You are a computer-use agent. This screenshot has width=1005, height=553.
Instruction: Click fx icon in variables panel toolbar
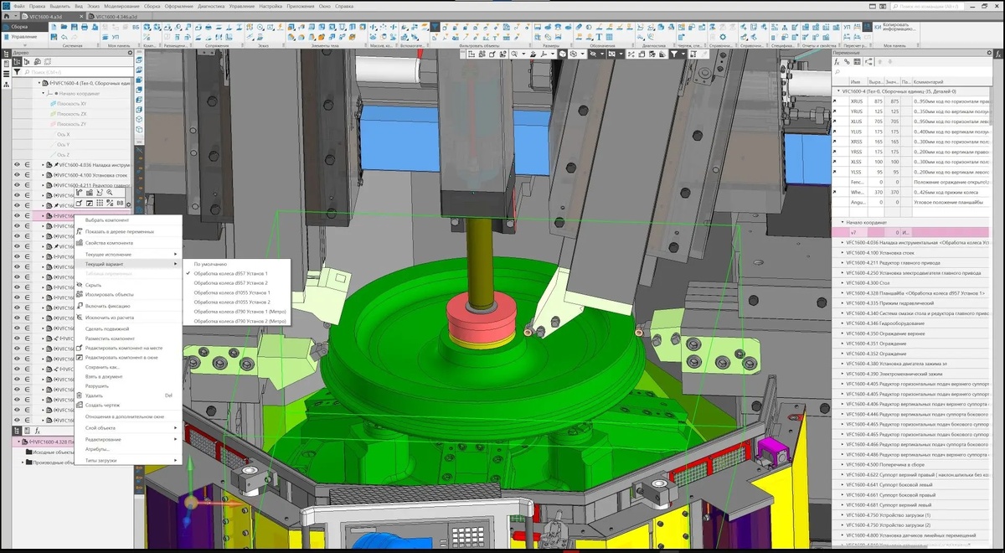point(836,62)
